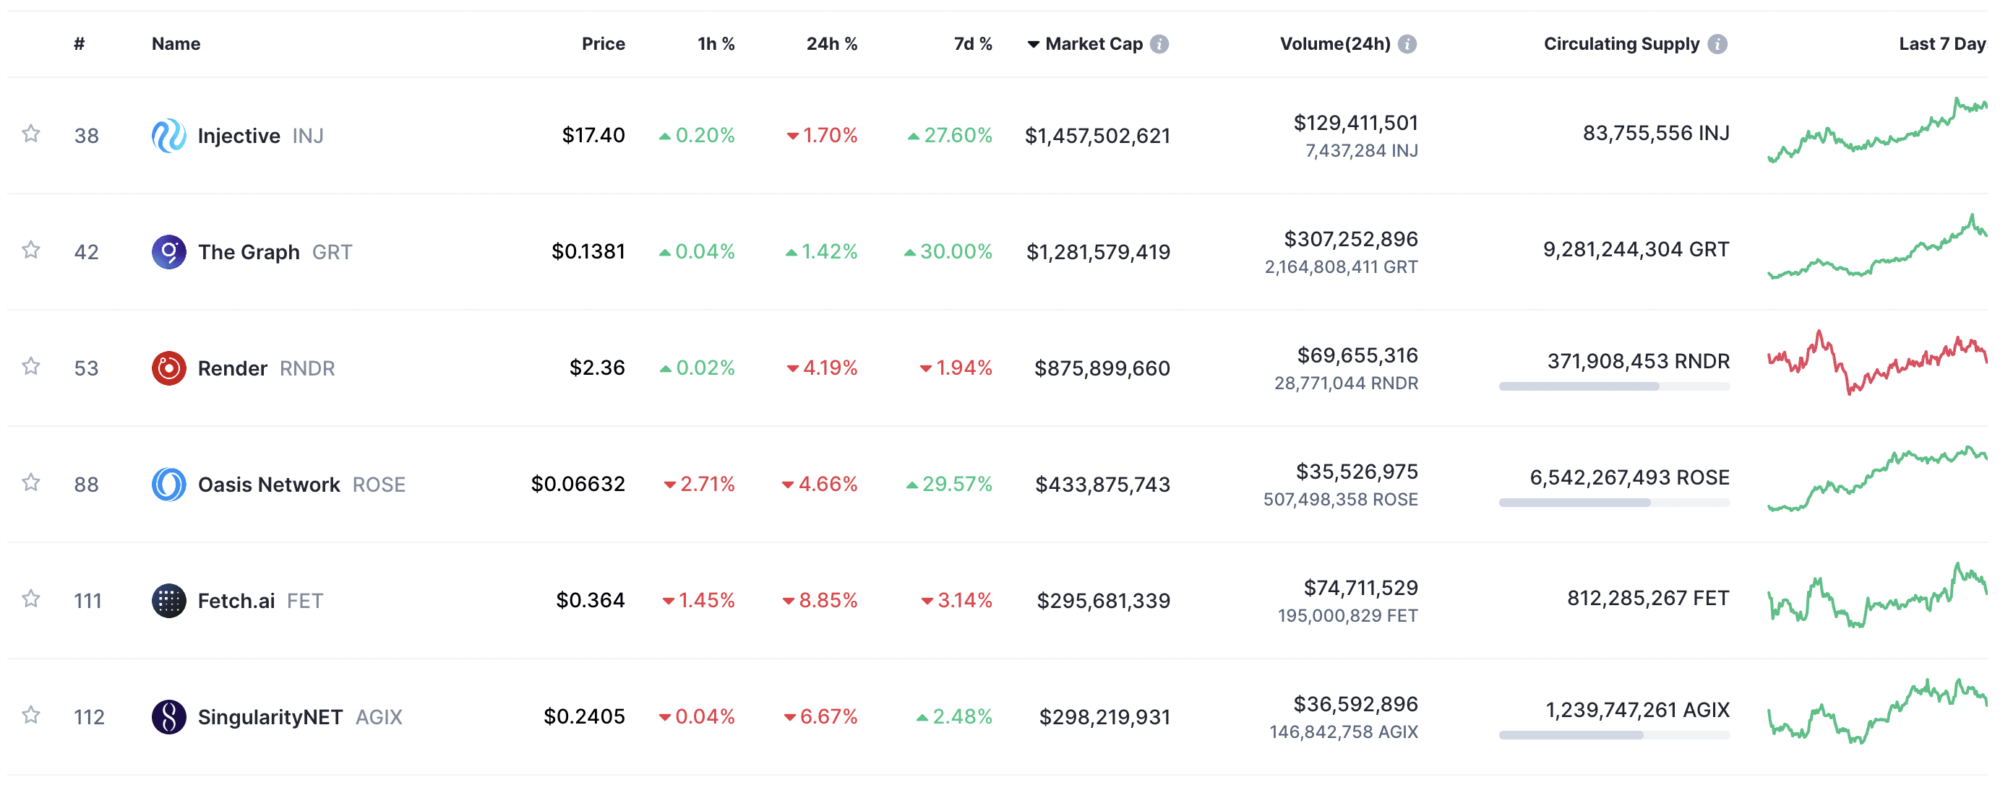The width and height of the screenshot is (2008, 790).
Task: Open the Fetch.ai coin page
Action: (x=236, y=601)
